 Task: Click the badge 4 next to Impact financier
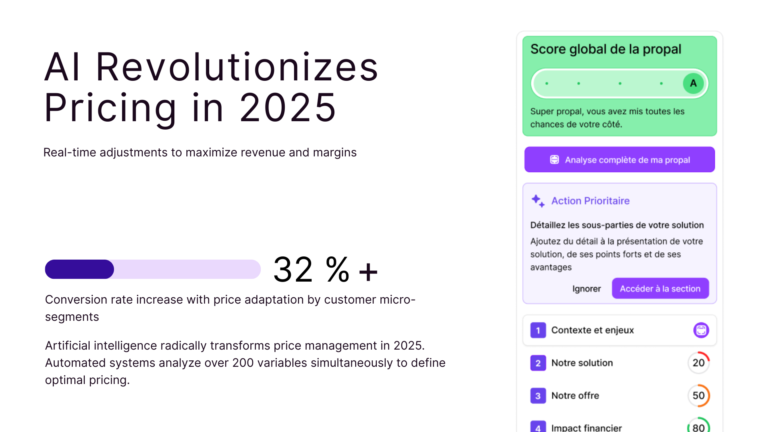[x=538, y=427]
